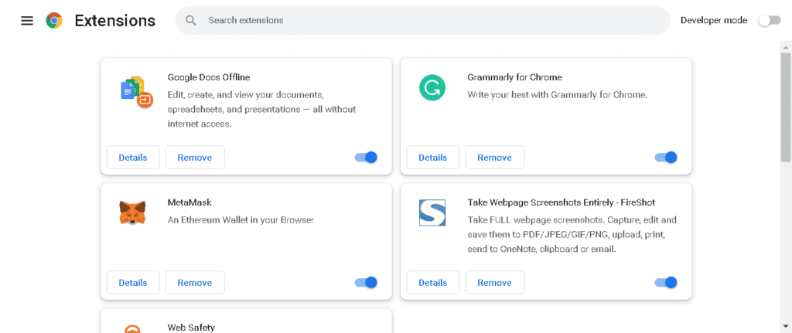Click the MetaMask fox icon
Image resolution: width=792 pixels, height=333 pixels.
(132, 212)
